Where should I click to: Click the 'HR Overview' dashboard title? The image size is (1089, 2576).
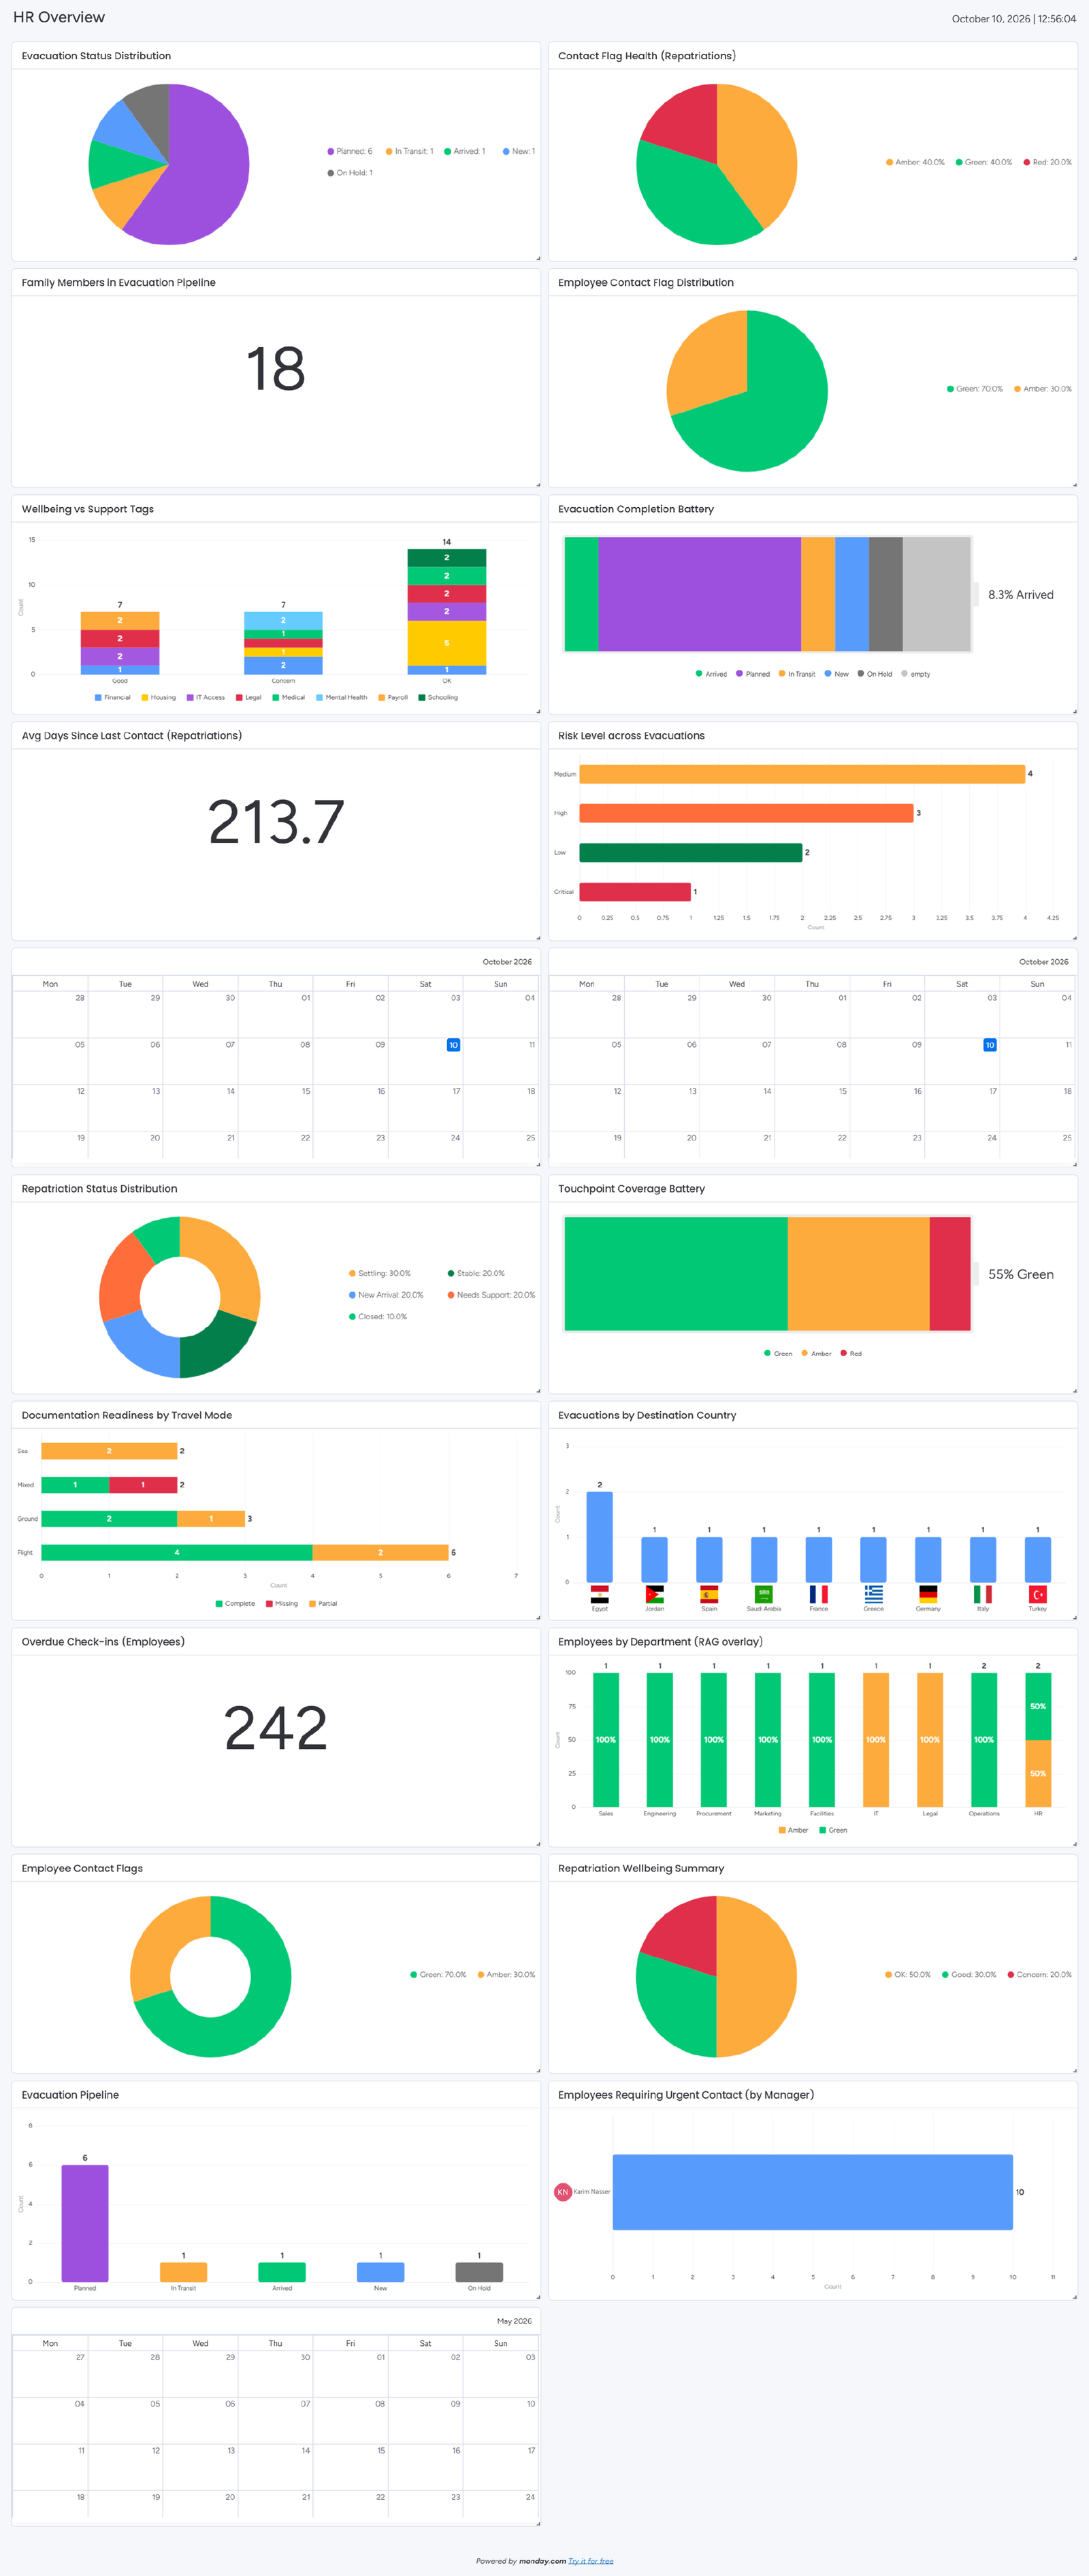click(59, 17)
